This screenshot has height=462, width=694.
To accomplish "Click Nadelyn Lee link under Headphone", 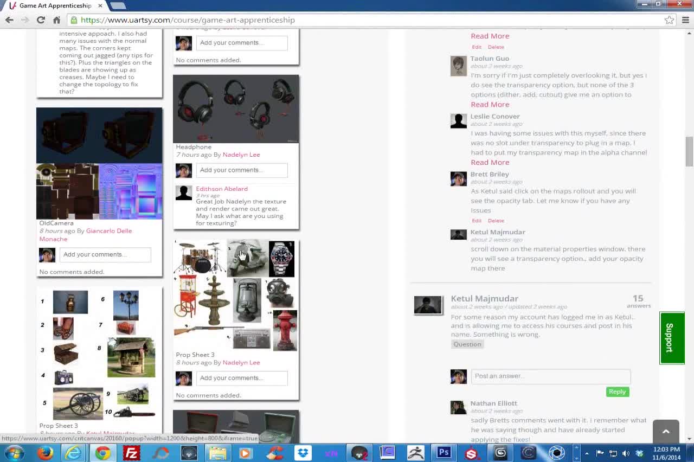I will click(241, 155).
